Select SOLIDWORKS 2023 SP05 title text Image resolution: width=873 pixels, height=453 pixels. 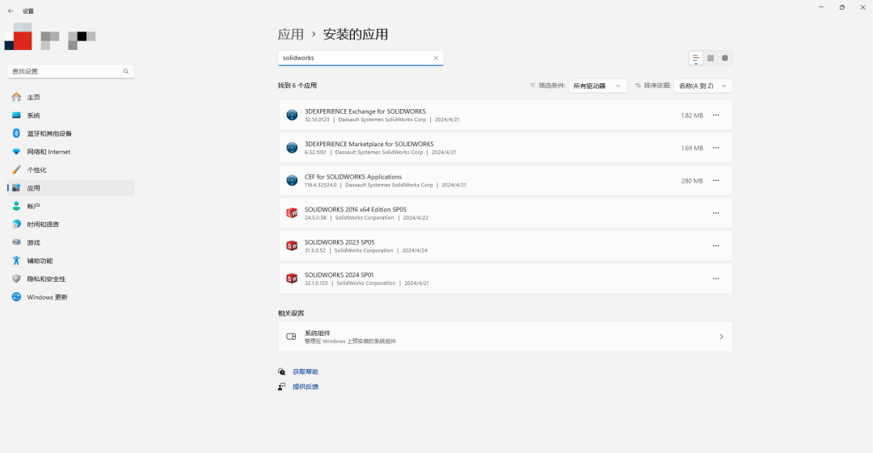(339, 242)
